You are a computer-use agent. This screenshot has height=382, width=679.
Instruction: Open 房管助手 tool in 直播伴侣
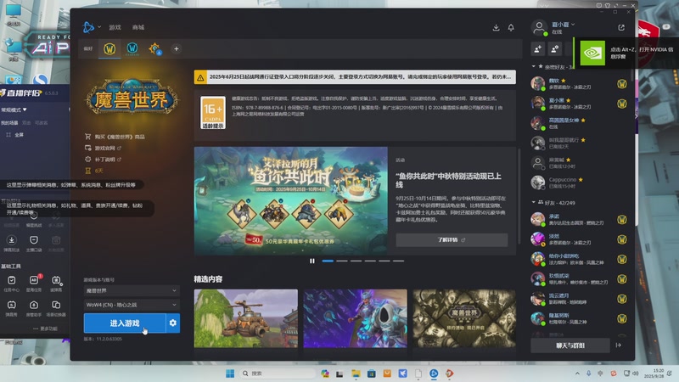pyautogui.click(x=34, y=308)
